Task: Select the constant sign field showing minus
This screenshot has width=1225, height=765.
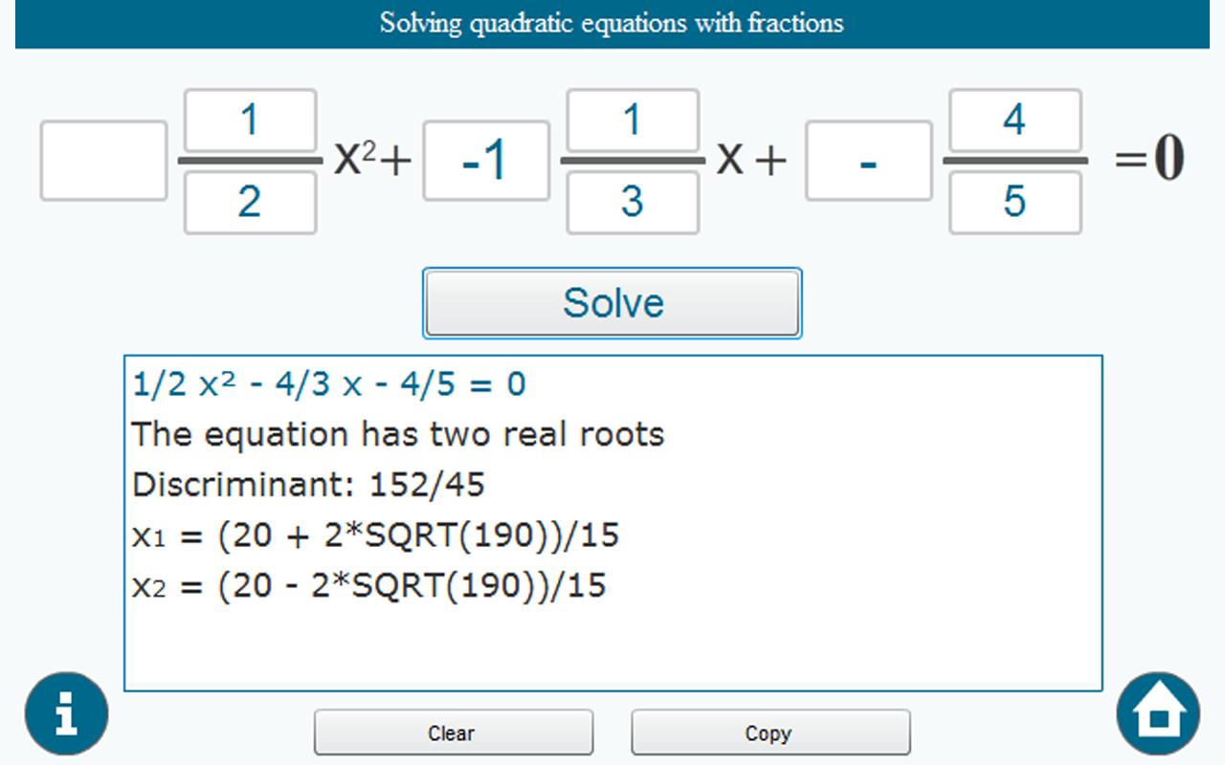Action: tap(868, 161)
